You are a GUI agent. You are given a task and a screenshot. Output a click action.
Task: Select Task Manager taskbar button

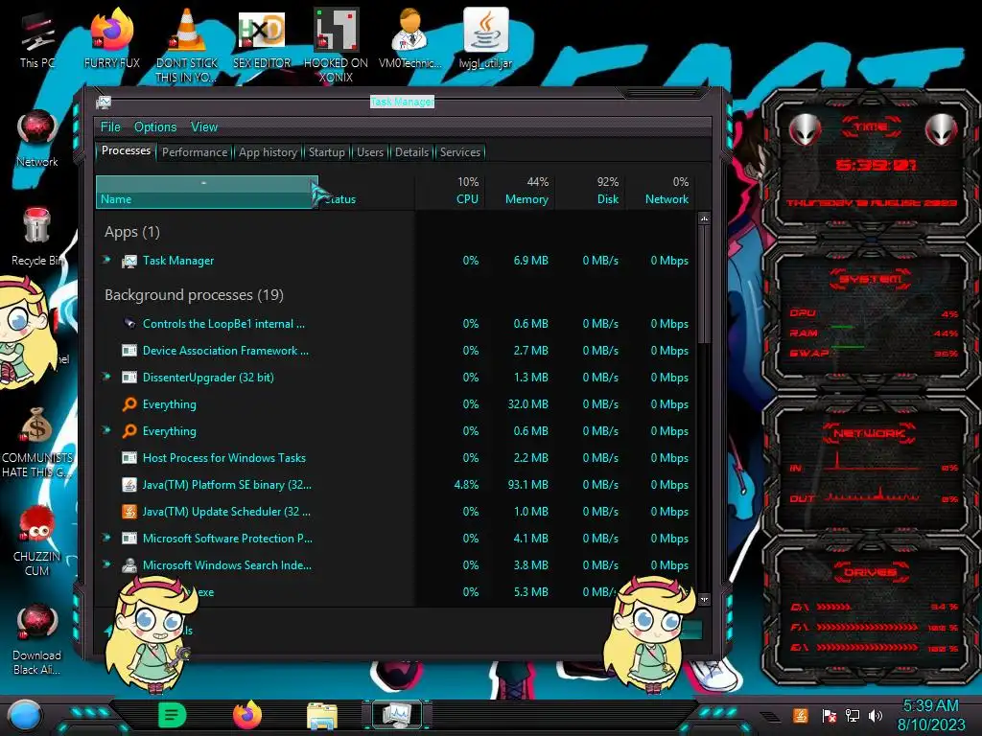396,715
